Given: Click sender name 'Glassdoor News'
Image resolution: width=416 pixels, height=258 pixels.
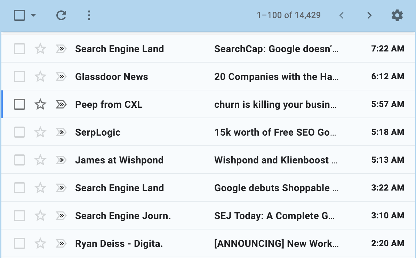Looking at the screenshot, I should [x=111, y=76].
